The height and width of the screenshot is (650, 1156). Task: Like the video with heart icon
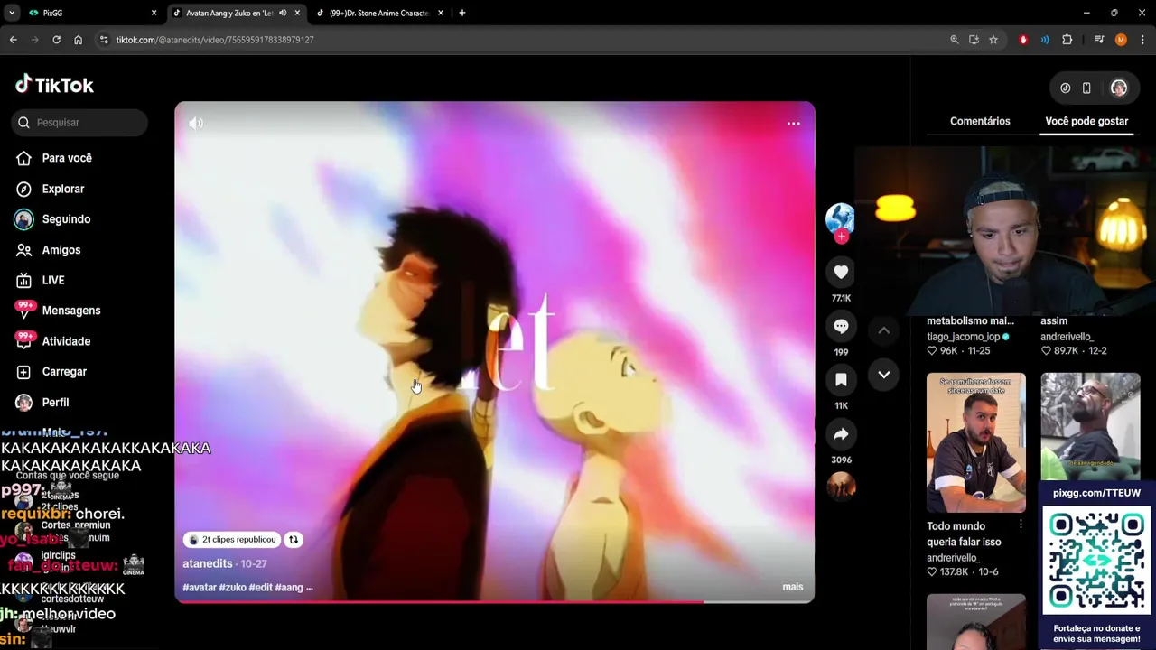pos(841,272)
